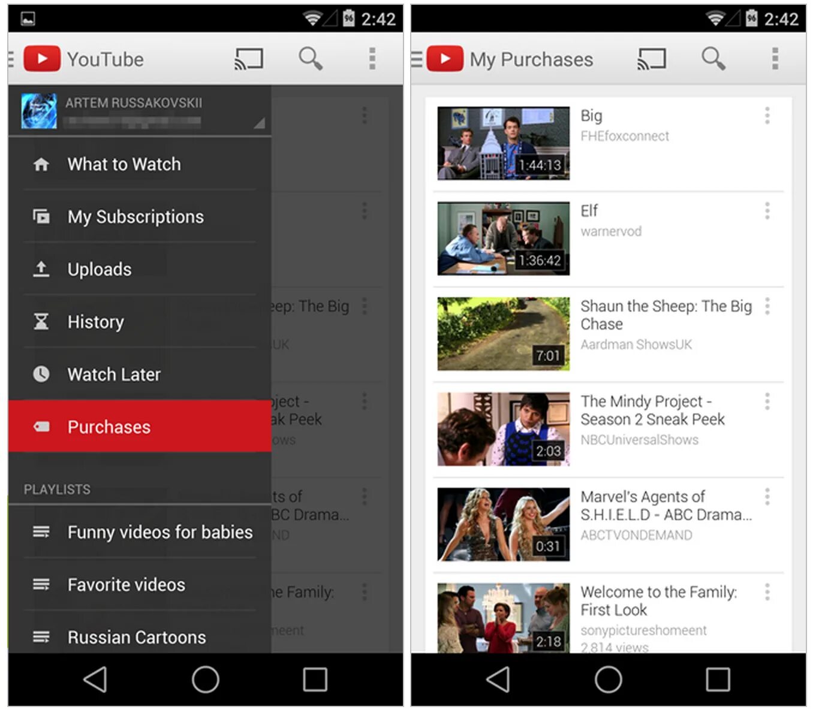Tap the playlist icon beside Russian Cartoons

coord(41,637)
